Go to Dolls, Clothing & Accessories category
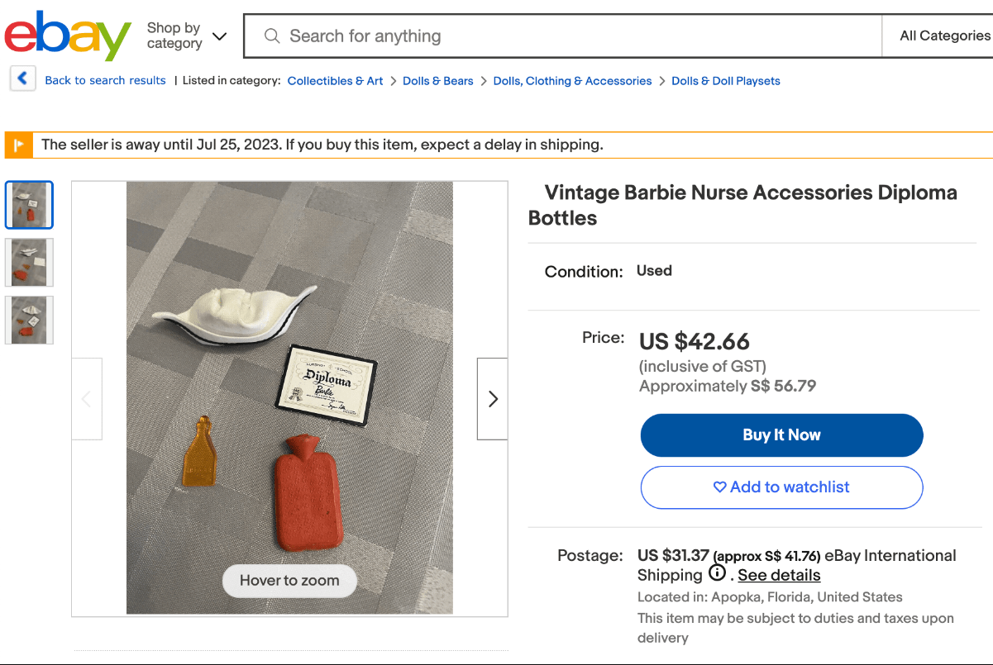Screen dimensions: 993x665 [x=572, y=81]
